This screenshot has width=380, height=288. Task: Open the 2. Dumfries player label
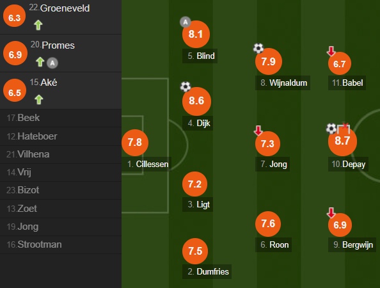coord(207,271)
